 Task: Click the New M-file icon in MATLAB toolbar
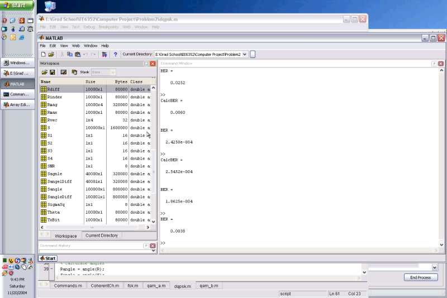(44, 54)
